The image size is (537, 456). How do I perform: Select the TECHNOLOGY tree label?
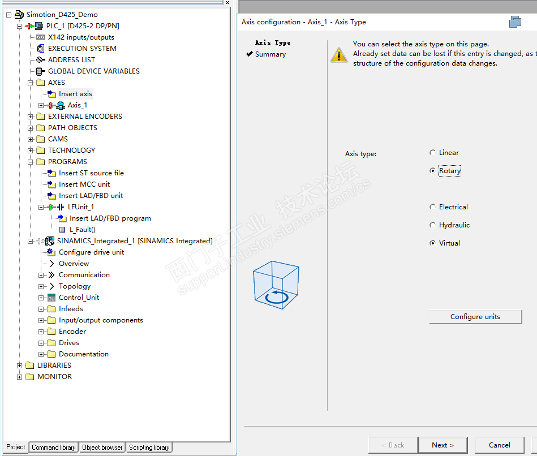tap(71, 150)
